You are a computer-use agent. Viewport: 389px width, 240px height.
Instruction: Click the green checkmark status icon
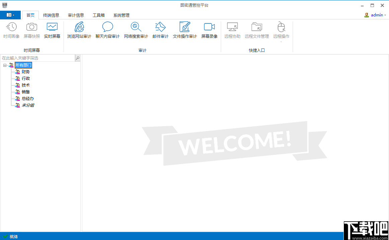point(5,237)
